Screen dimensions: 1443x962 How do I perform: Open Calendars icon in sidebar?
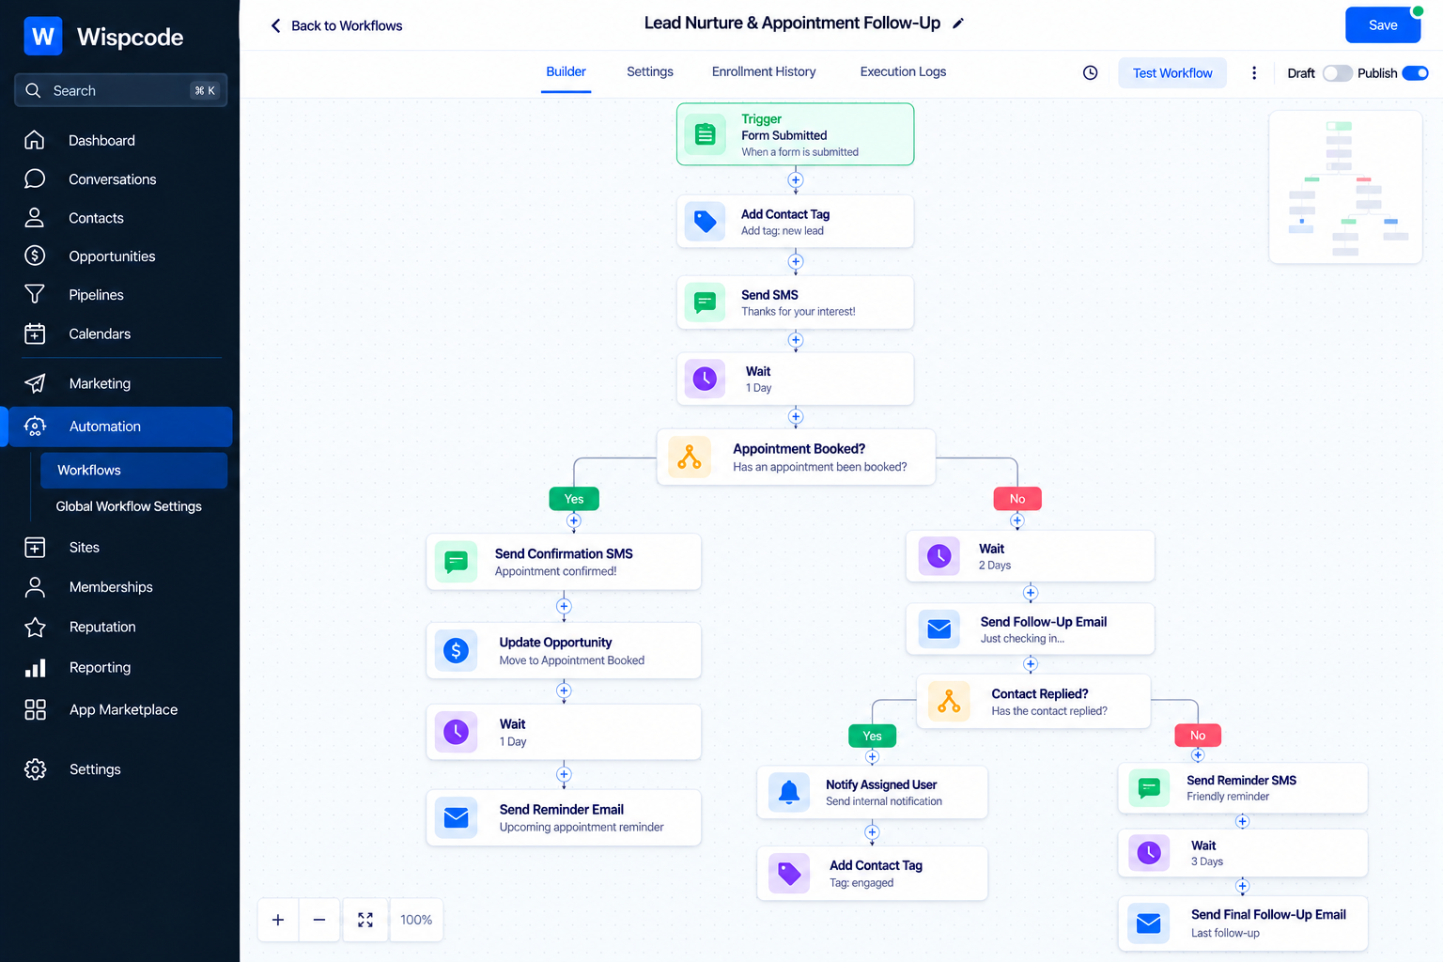(x=35, y=334)
